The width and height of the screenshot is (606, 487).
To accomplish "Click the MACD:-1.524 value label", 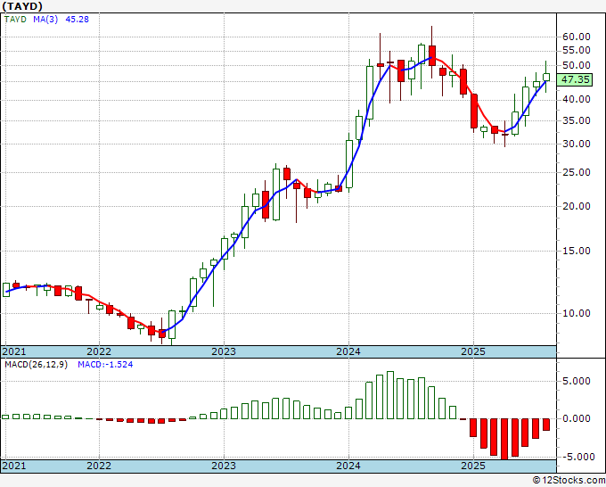I will [x=105, y=365].
